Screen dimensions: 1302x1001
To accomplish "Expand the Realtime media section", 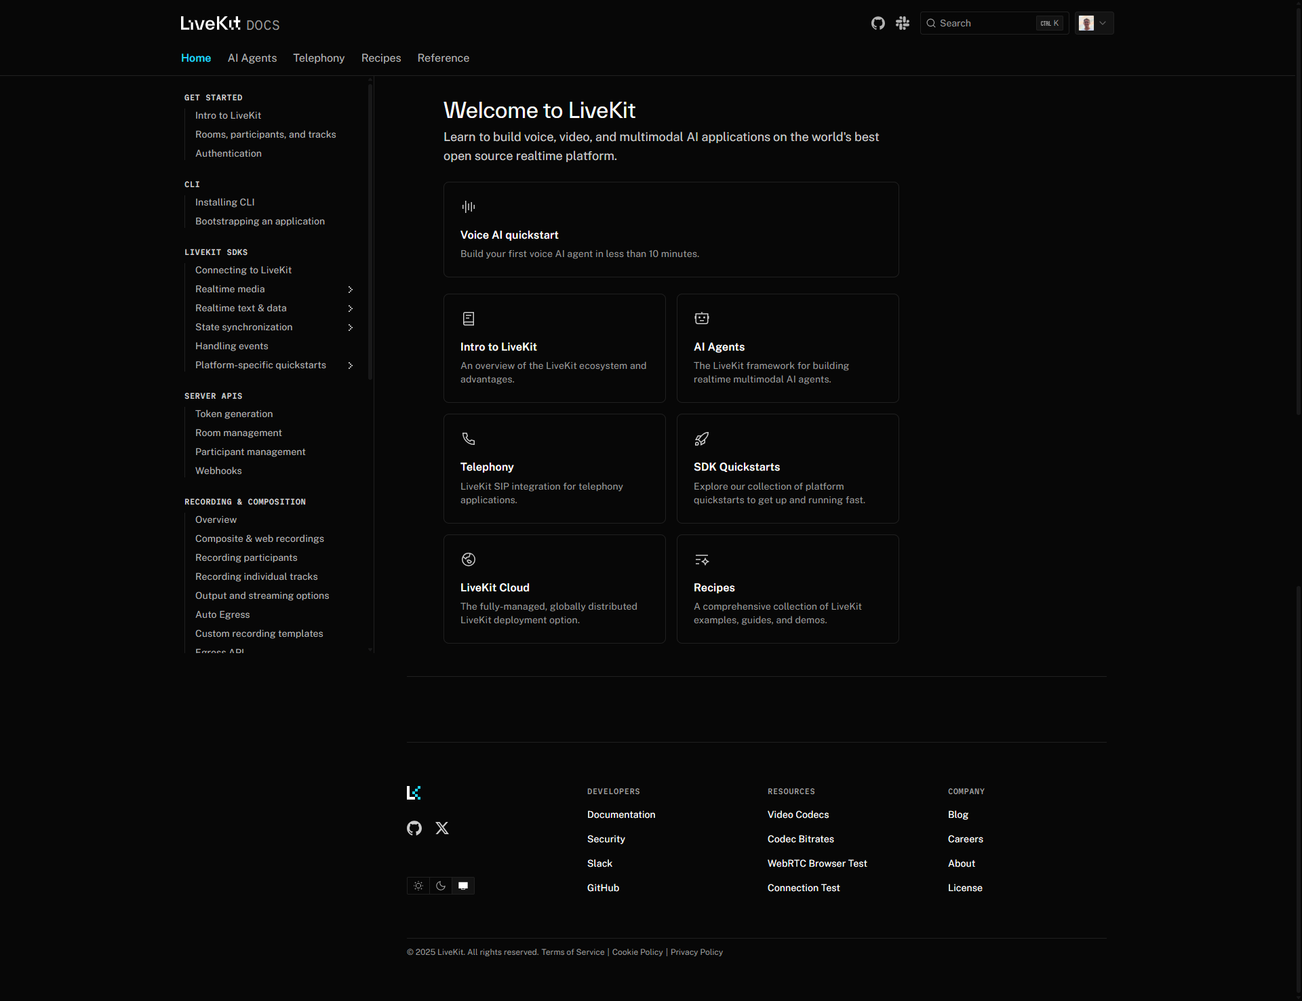I will pyautogui.click(x=351, y=290).
